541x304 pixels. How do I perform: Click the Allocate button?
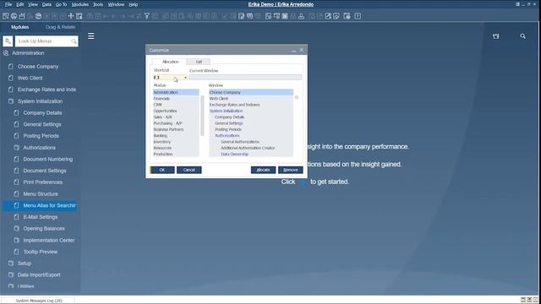tap(263, 170)
